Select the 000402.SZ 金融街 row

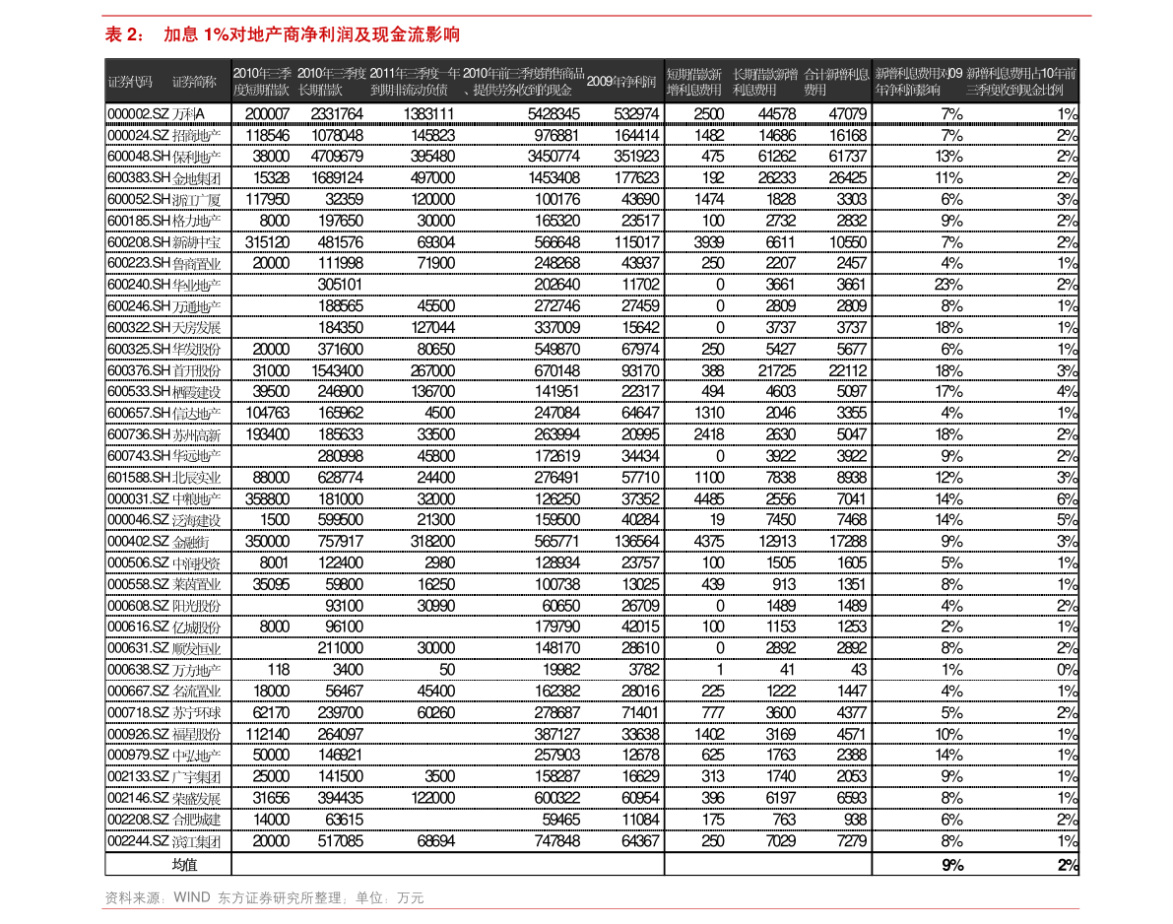pyautogui.click(x=592, y=542)
